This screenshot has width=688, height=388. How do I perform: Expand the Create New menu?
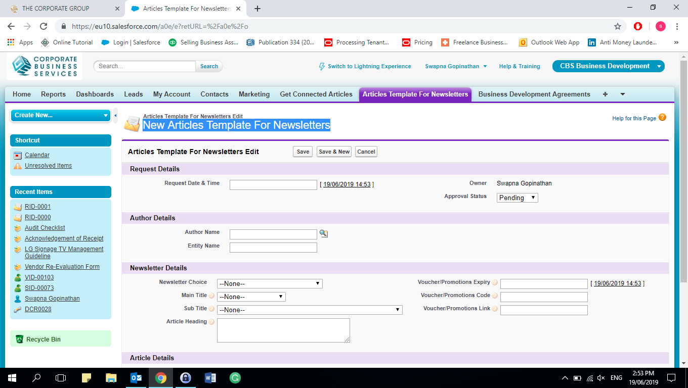(60, 115)
